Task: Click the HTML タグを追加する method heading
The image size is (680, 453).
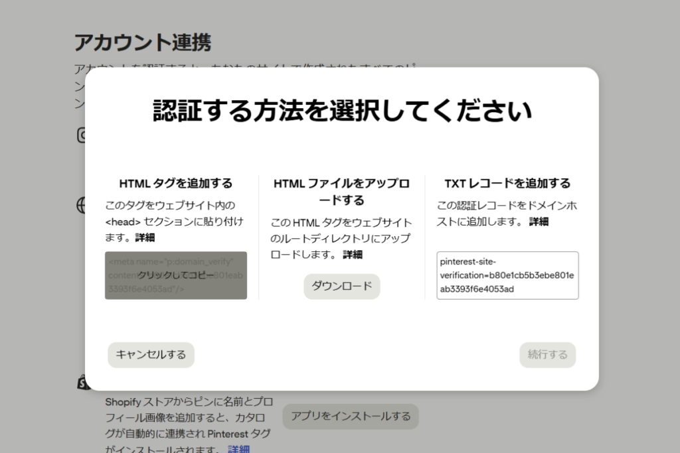Action: click(x=175, y=183)
